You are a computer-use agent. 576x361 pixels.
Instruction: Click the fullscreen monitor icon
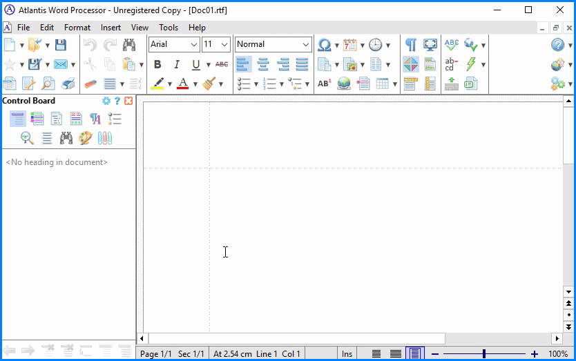(430, 45)
